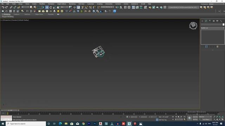Click the large Set Keys plus button
This screenshot has width=225, height=126.
point(189,118)
